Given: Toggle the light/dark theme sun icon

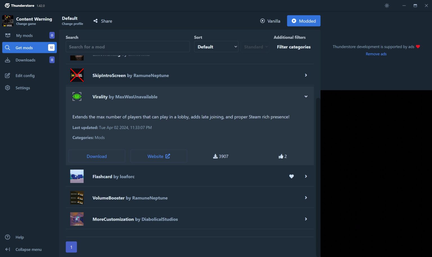Looking at the screenshot, I should pos(387,6).
